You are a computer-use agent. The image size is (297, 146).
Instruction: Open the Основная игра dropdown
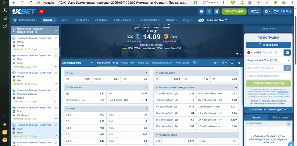tap(78, 63)
